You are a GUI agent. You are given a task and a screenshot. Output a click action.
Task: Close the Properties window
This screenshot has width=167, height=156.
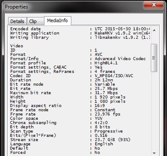pos(154,5)
